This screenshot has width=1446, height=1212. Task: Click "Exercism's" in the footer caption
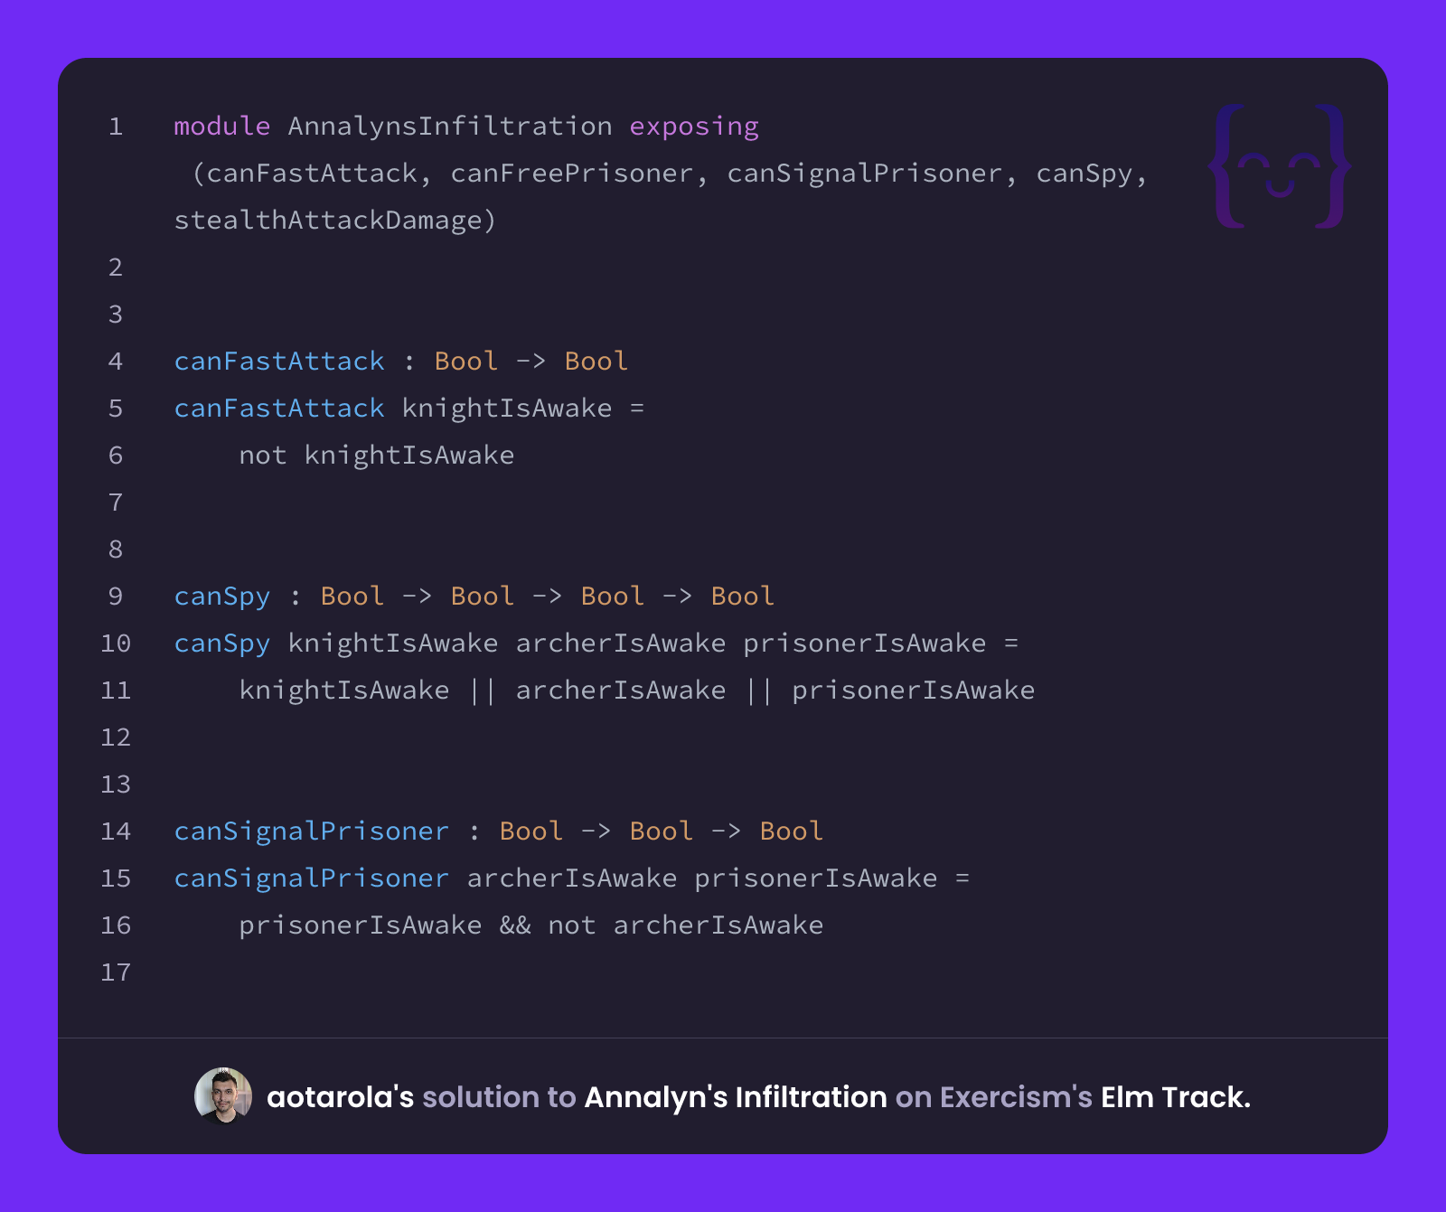1017,1096
